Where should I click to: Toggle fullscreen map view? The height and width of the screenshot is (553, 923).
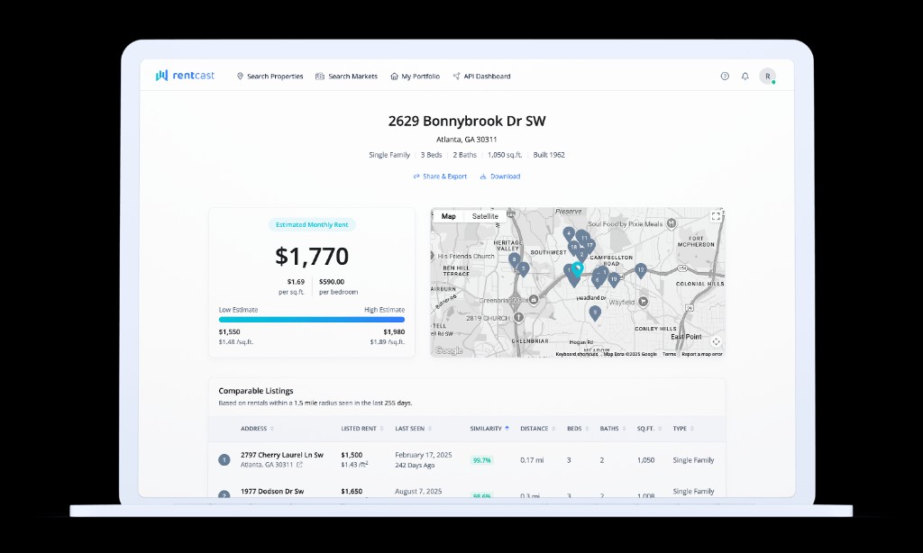tap(716, 216)
